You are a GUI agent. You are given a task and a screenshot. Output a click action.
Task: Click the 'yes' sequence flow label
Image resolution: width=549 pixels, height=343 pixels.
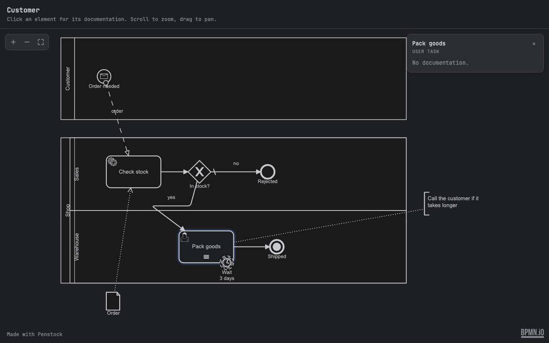coord(171,197)
